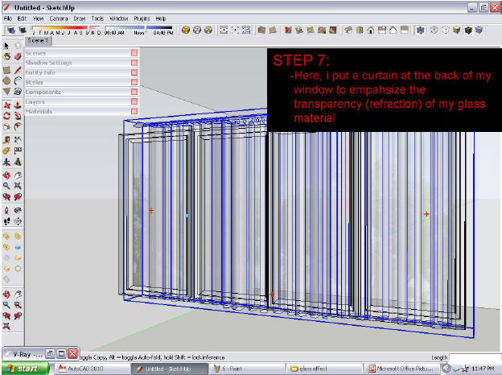Viewport: 502px width, 375px height.
Task: Choose the Eraser tool
Action: (x=17, y=57)
